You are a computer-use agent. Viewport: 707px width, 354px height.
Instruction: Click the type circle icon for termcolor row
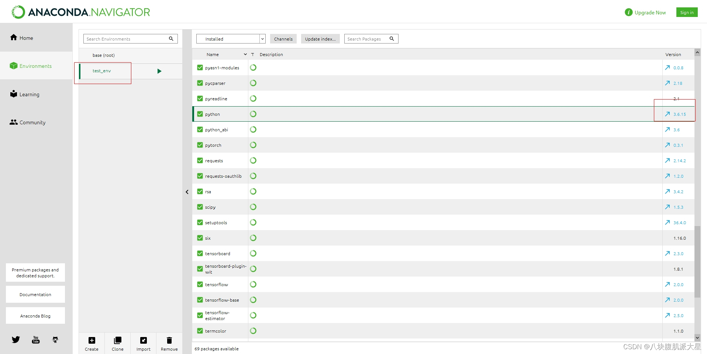(253, 331)
